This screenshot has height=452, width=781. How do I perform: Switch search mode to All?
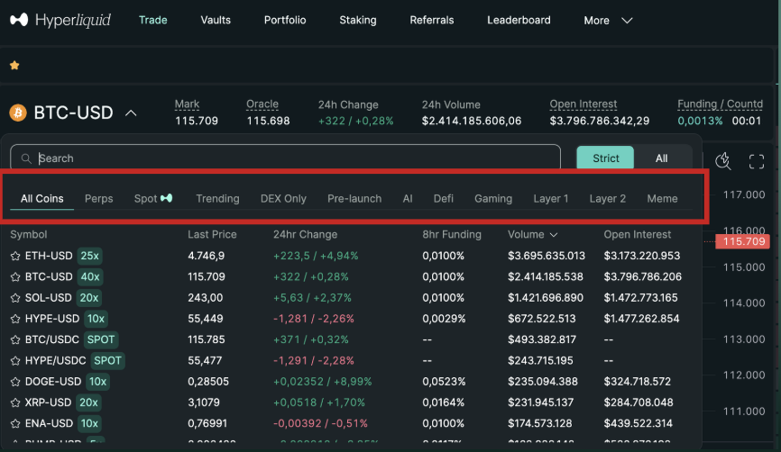661,158
